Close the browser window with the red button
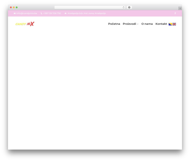This screenshot has width=190, height=161. [x=11, y=7]
